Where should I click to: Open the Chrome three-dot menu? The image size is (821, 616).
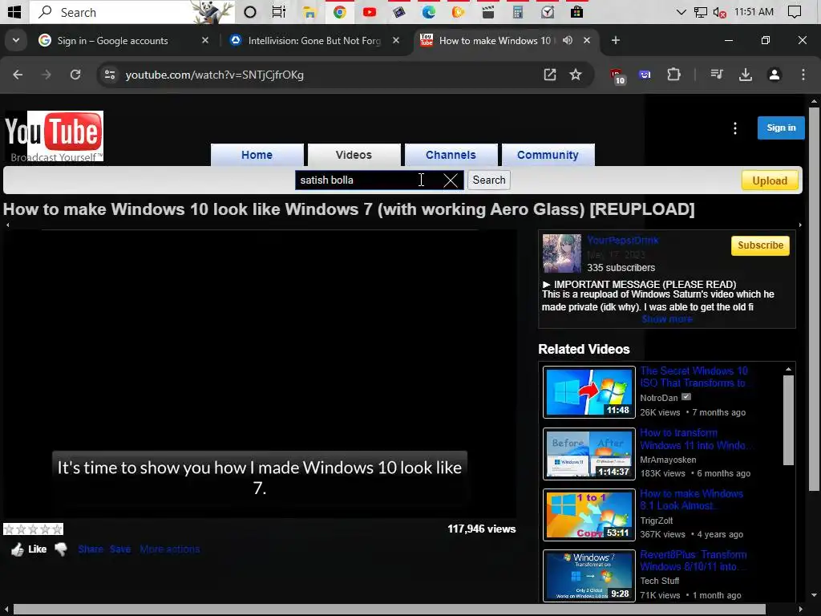click(803, 75)
